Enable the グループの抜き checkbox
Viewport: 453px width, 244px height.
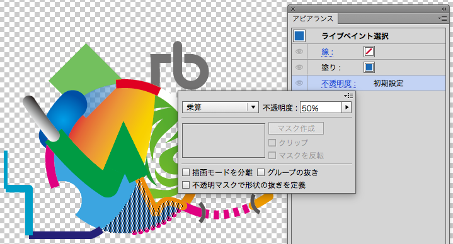[261, 172]
